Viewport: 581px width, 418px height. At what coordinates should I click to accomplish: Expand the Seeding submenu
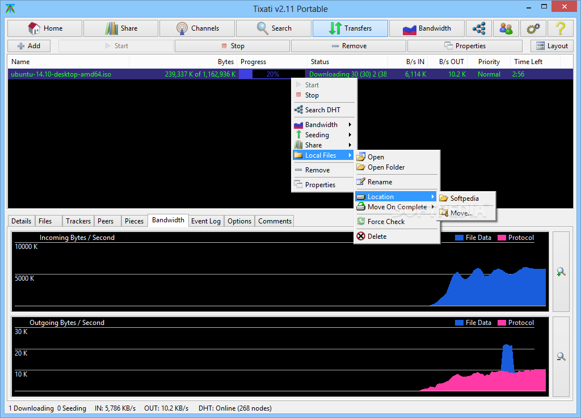point(324,135)
